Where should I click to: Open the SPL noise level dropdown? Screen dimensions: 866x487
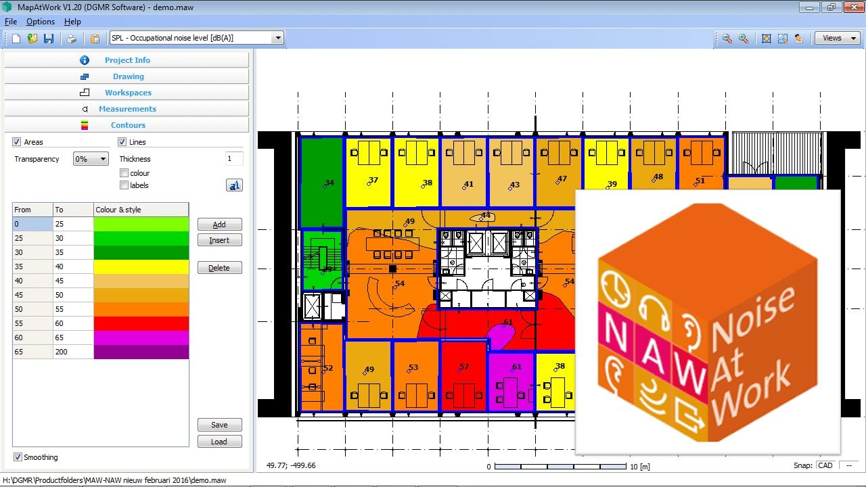pyautogui.click(x=197, y=38)
